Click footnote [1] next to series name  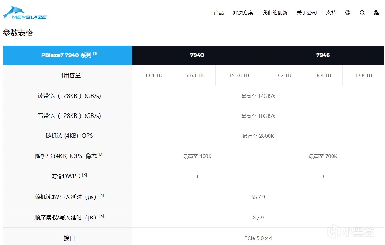point(95,54)
